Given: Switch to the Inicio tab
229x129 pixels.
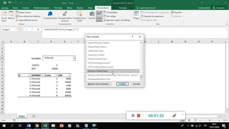Looking at the screenshot, I should pyautogui.click(x=15, y=8).
